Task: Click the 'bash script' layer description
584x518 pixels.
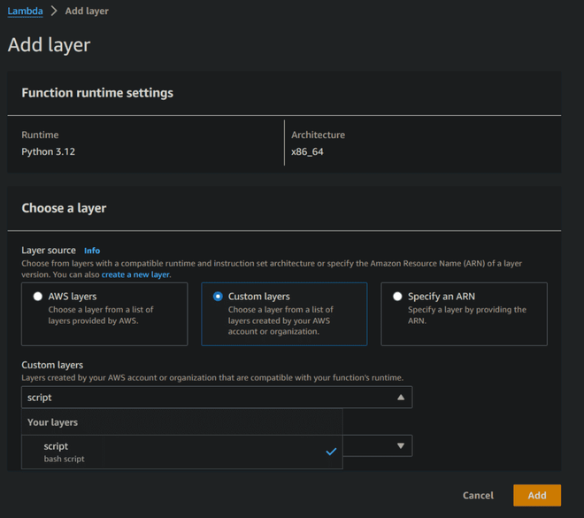Action: point(65,460)
